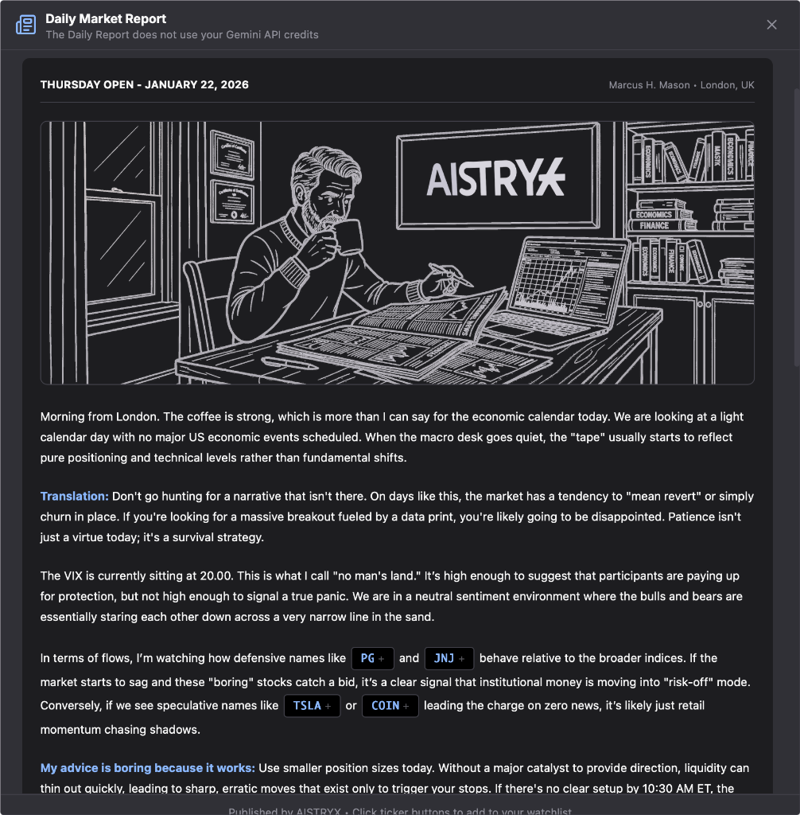This screenshot has height=815, width=800.
Task: Click the 'Published by AISTRYX' footer text
Action: [285, 811]
